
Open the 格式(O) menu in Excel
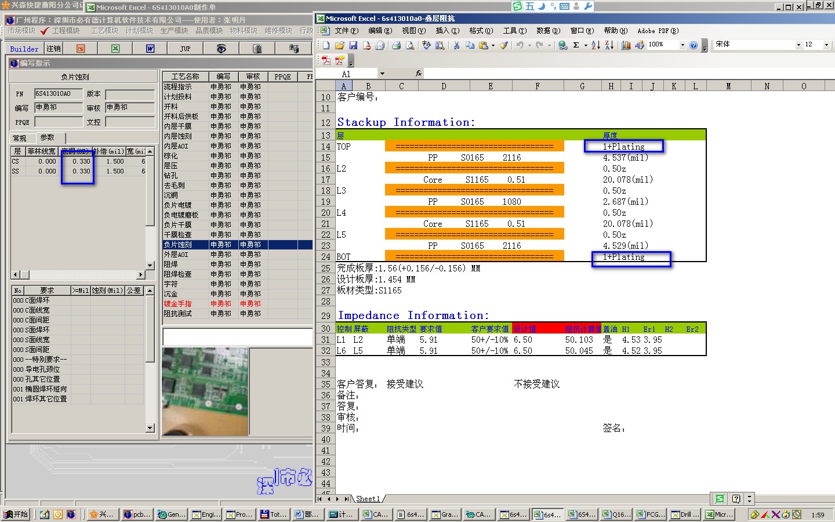coord(481,31)
